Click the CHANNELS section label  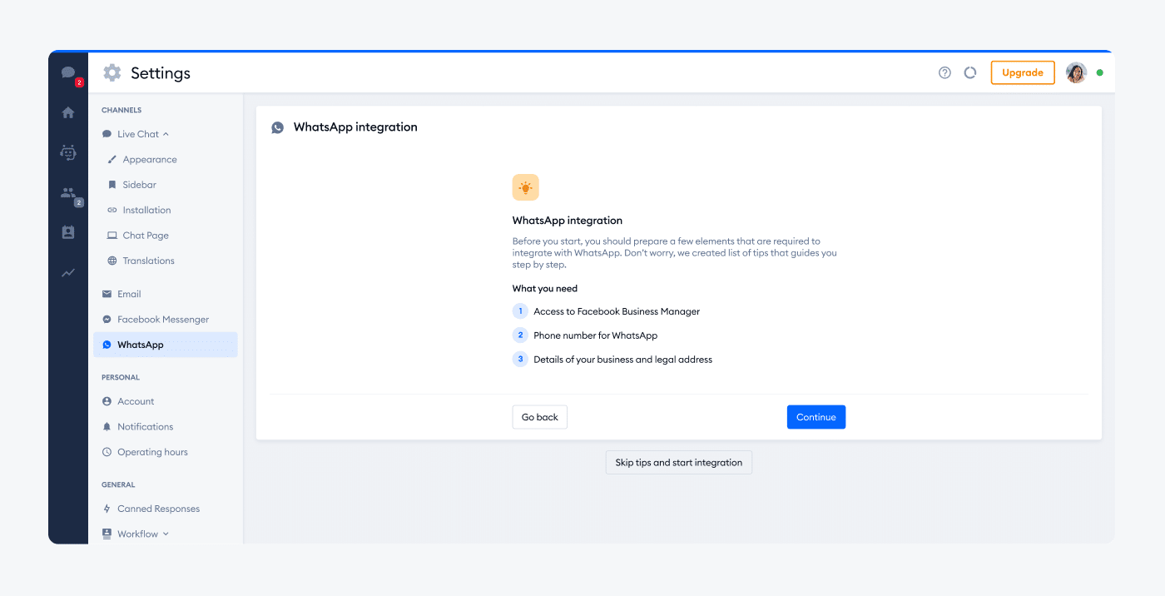tap(121, 110)
